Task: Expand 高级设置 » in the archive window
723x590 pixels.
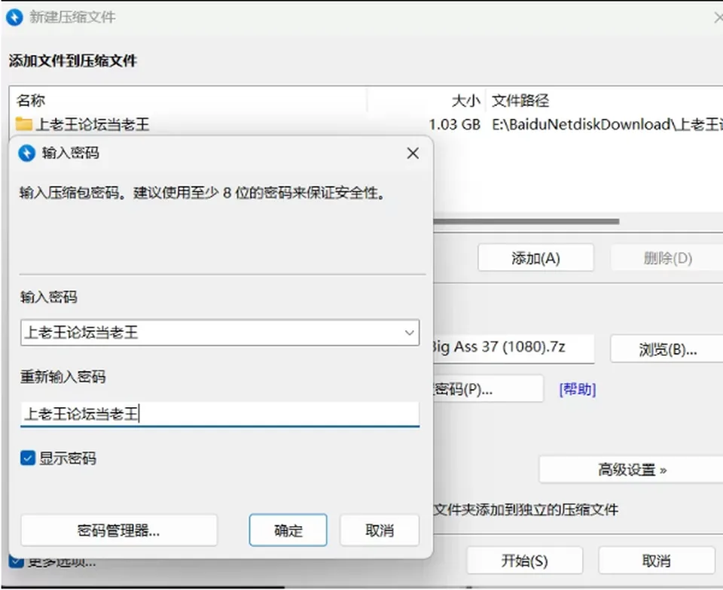Action: point(631,470)
